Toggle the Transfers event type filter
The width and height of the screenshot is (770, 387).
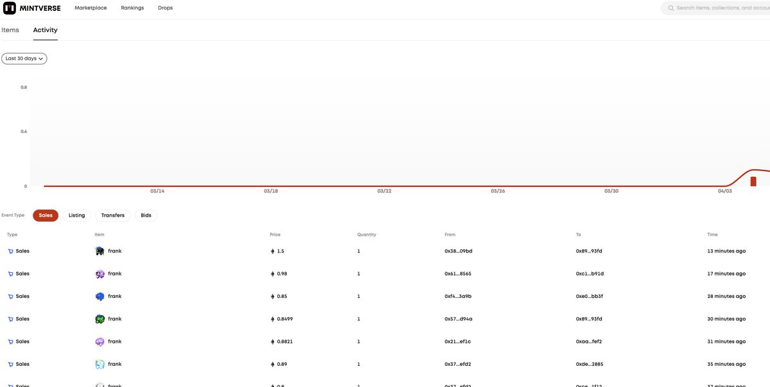pyautogui.click(x=113, y=215)
